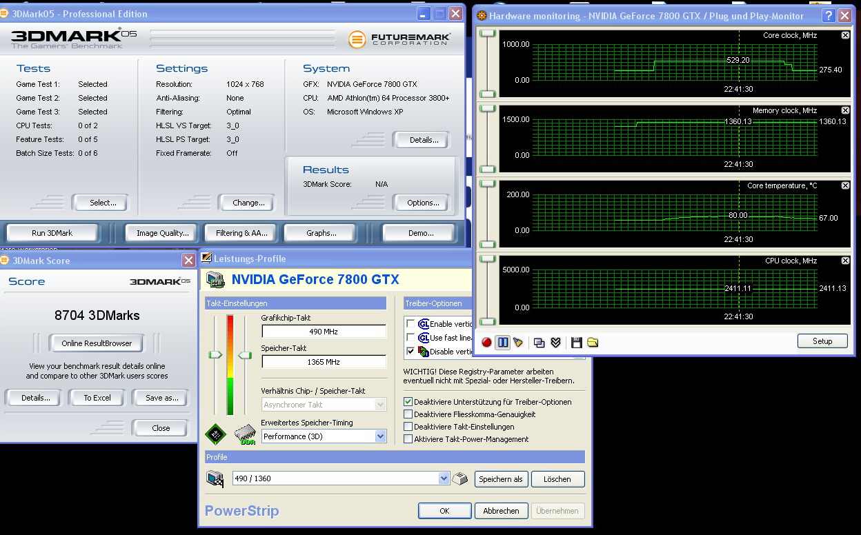
Task: Click the Run 3DMark button
Action: tap(52, 233)
